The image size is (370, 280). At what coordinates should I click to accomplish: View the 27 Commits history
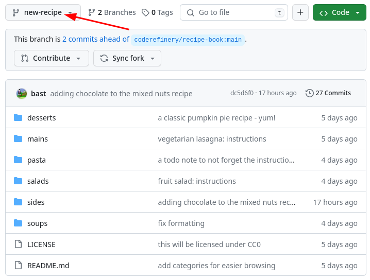(328, 93)
